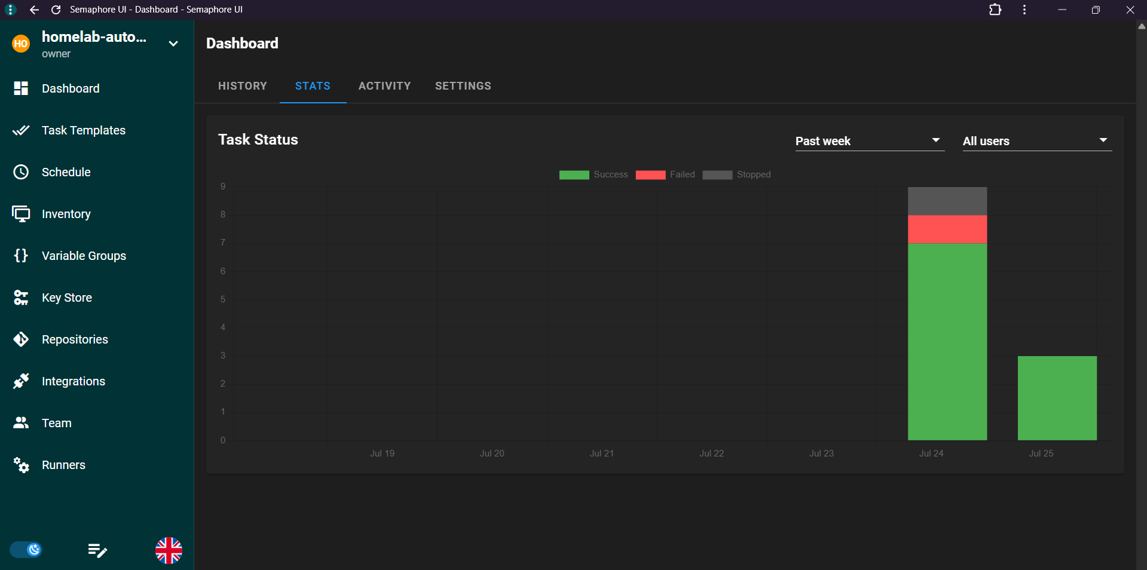The width and height of the screenshot is (1147, 570).
Task: Click the Jul 19 axis label
Action: point(382,453)
